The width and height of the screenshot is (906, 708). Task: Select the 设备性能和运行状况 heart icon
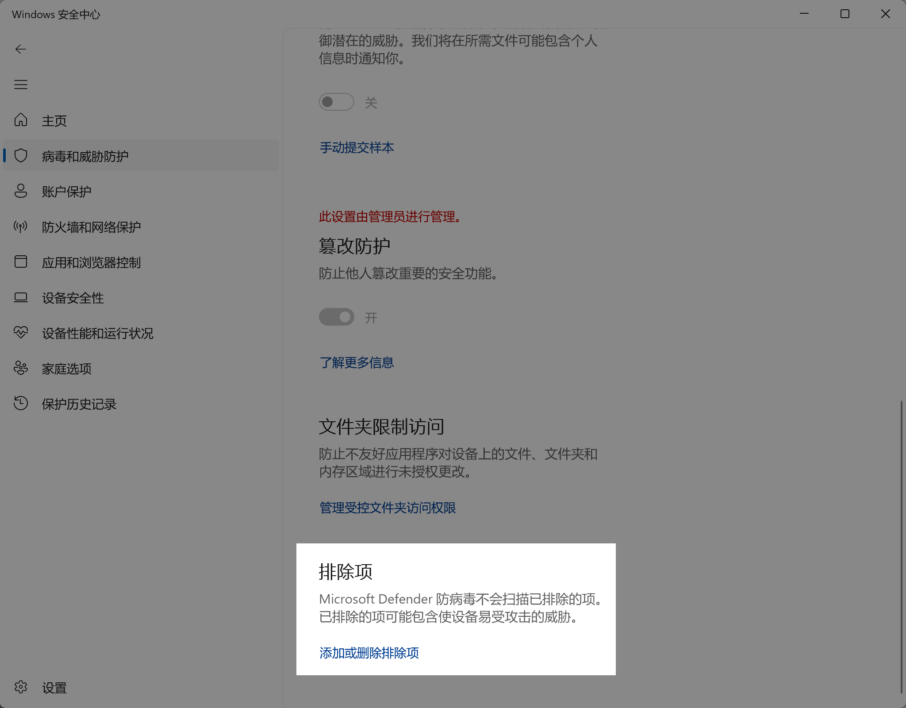20,333
